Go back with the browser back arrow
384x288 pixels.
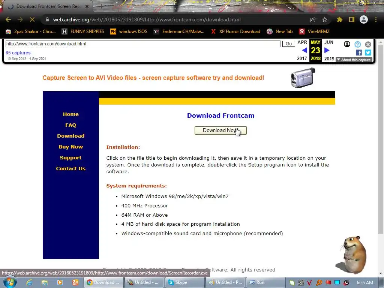pyautogui.click(x=8, y=19)
